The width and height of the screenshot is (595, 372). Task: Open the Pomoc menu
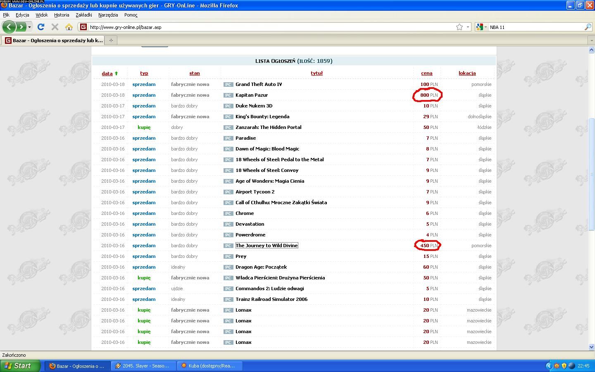[131, 15]
